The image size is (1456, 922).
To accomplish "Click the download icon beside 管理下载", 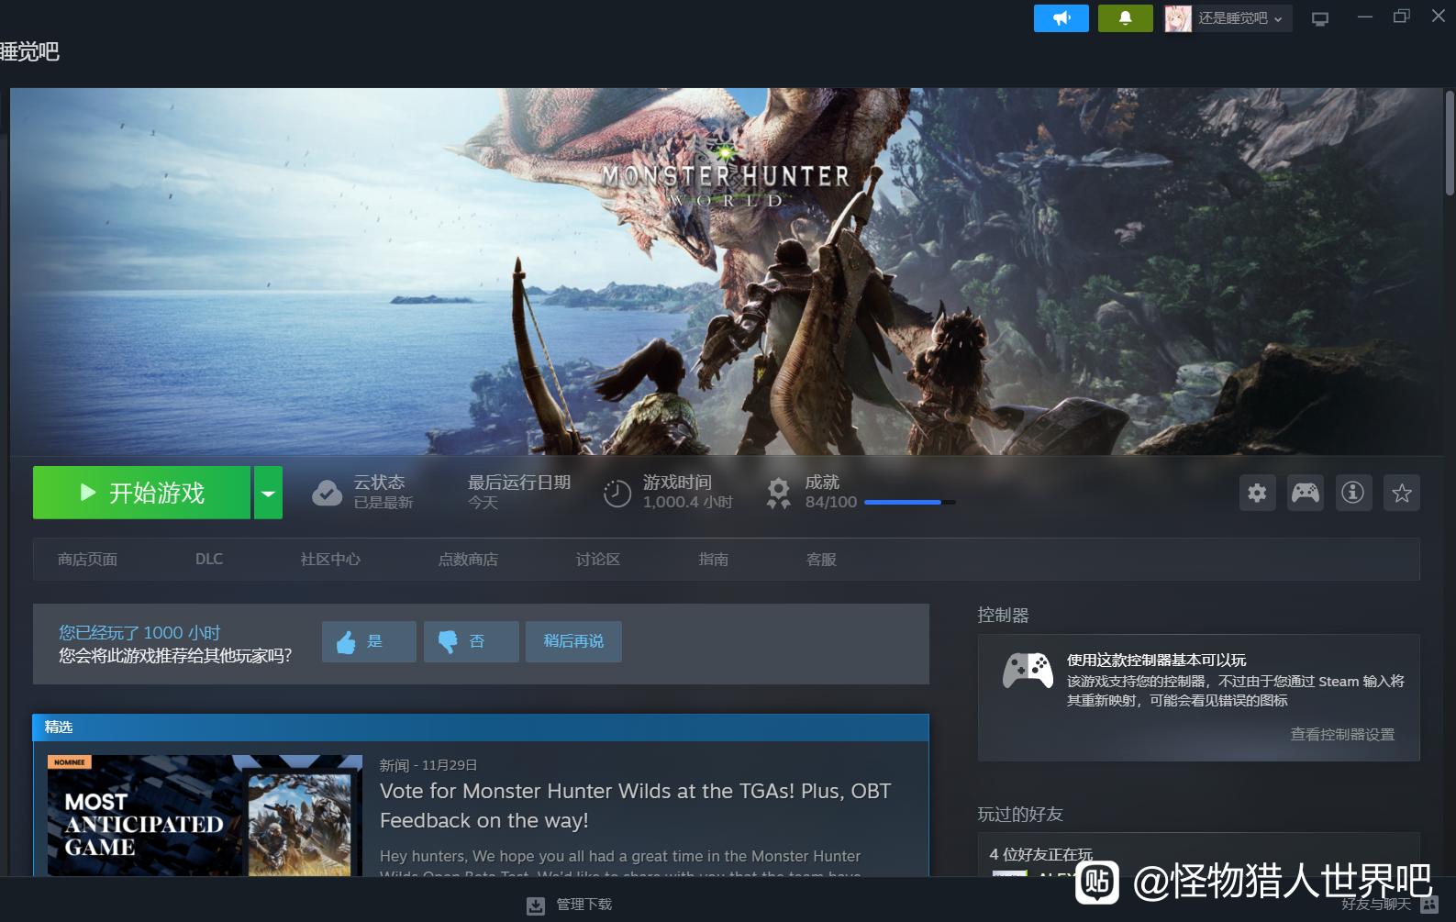I will click(536, 906).
